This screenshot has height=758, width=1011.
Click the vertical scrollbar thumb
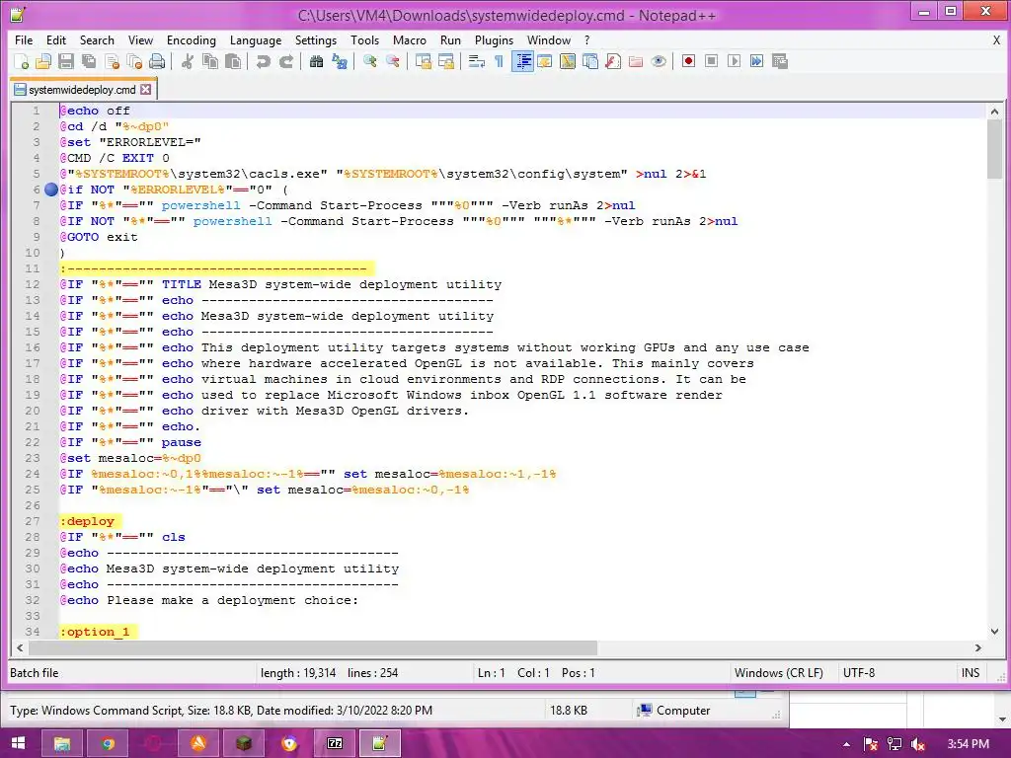pyautogui.click(x=994, y=149)
